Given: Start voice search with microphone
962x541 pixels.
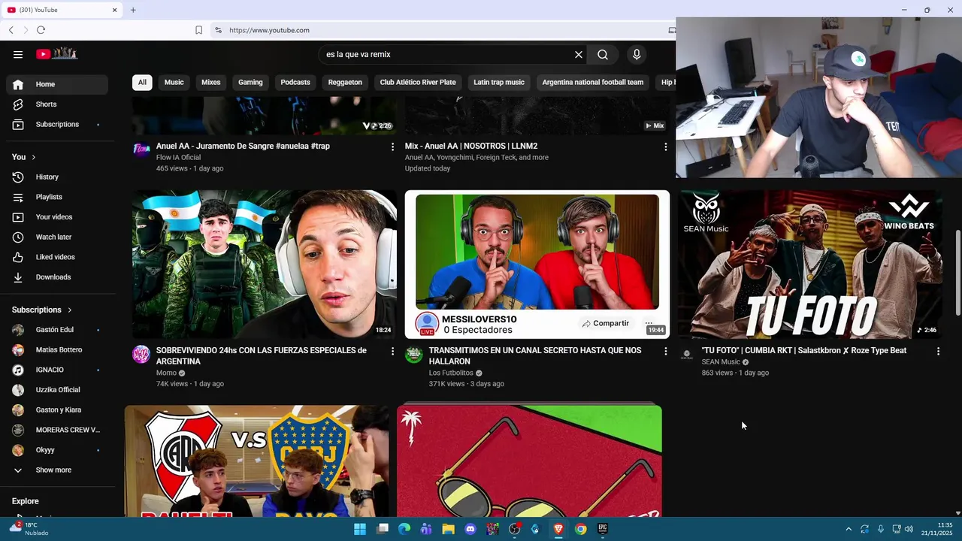Looking at the screenshot, I should click(637, 54).
